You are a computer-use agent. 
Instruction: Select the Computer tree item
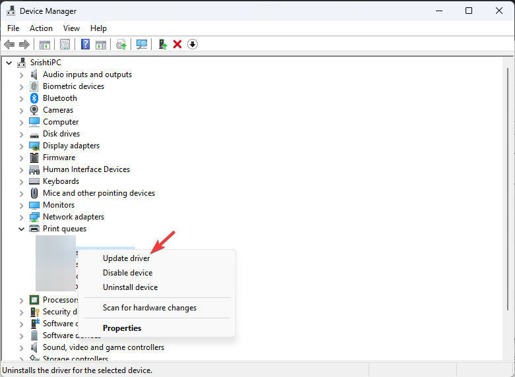click(61, 122)
